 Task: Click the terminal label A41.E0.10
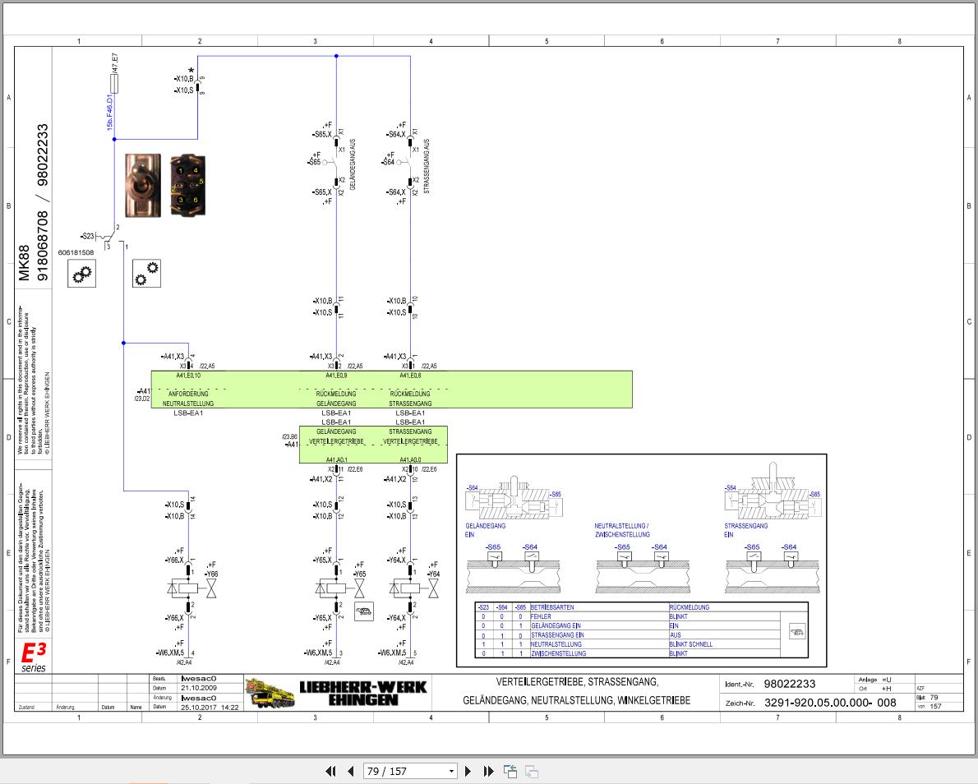[x=188, y=376]
